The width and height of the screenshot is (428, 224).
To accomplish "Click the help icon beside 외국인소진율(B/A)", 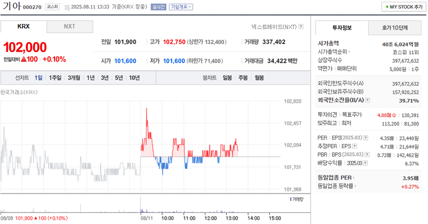I will click(368, 100).
